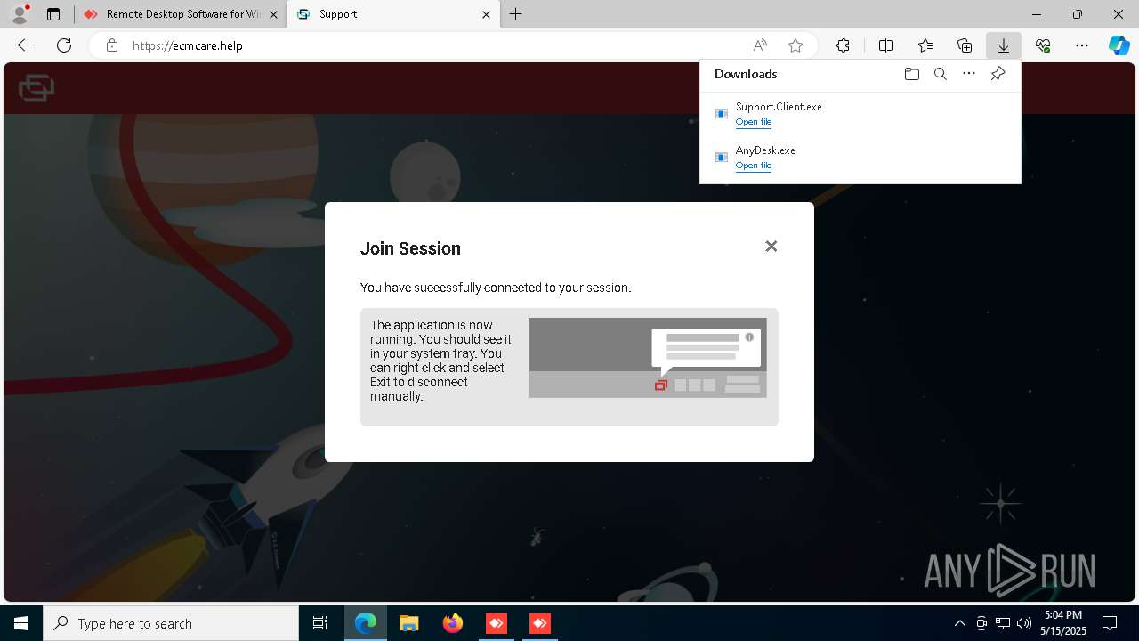
Task: Open more options in Downloads panel
Action: [969, 74]
